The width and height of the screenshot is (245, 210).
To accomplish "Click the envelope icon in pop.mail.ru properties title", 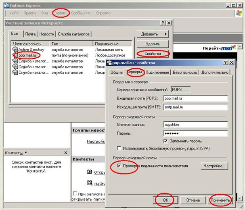I will pos(109,63).
